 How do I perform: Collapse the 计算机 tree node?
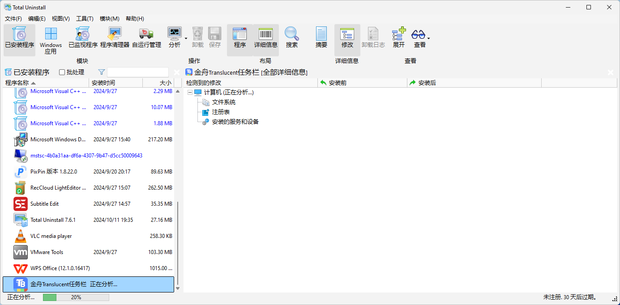[189, 93]
